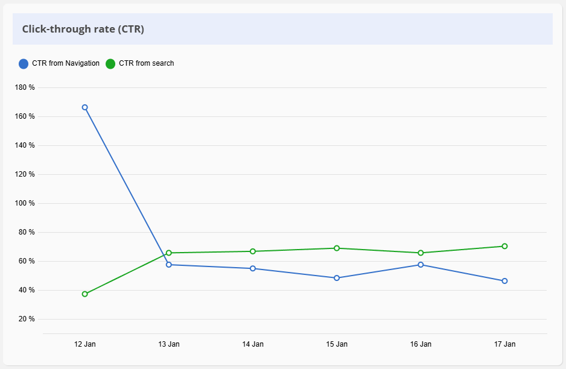566x369 pixels.
Task: Click the 160 % y-axis label
Action: pyautogui.click(x=25, y=116)
